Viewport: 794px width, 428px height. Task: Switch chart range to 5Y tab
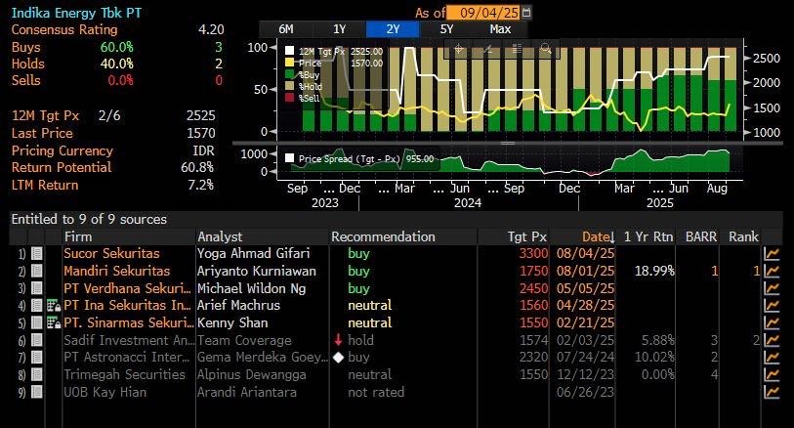[x=446, y=29]
